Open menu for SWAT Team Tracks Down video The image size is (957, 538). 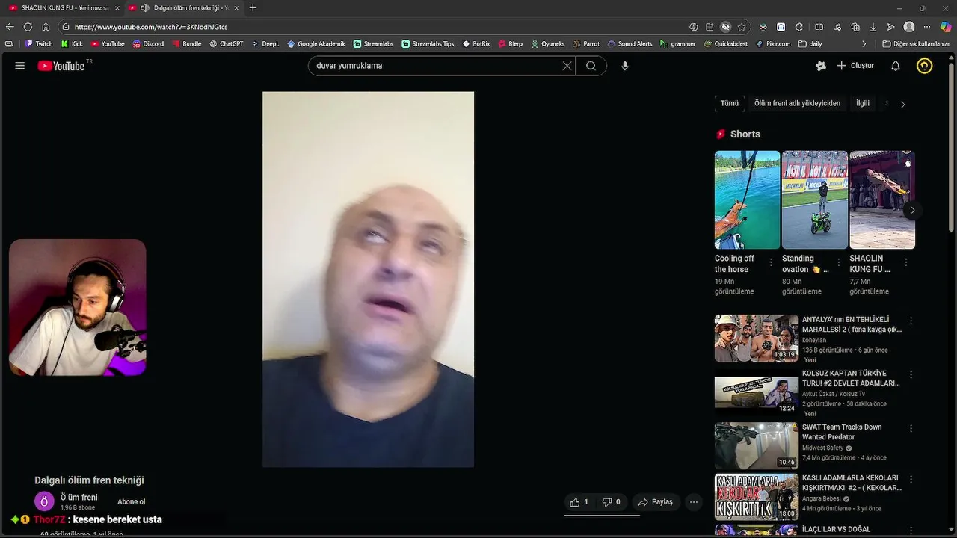(x=911, y=428)
